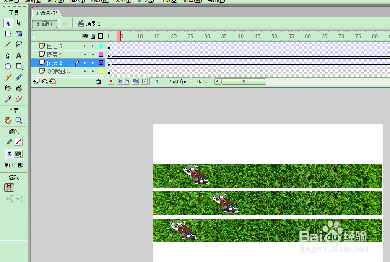Select the Free Transform tool
The height and width of the screenshot is (262, 390).
8,33
